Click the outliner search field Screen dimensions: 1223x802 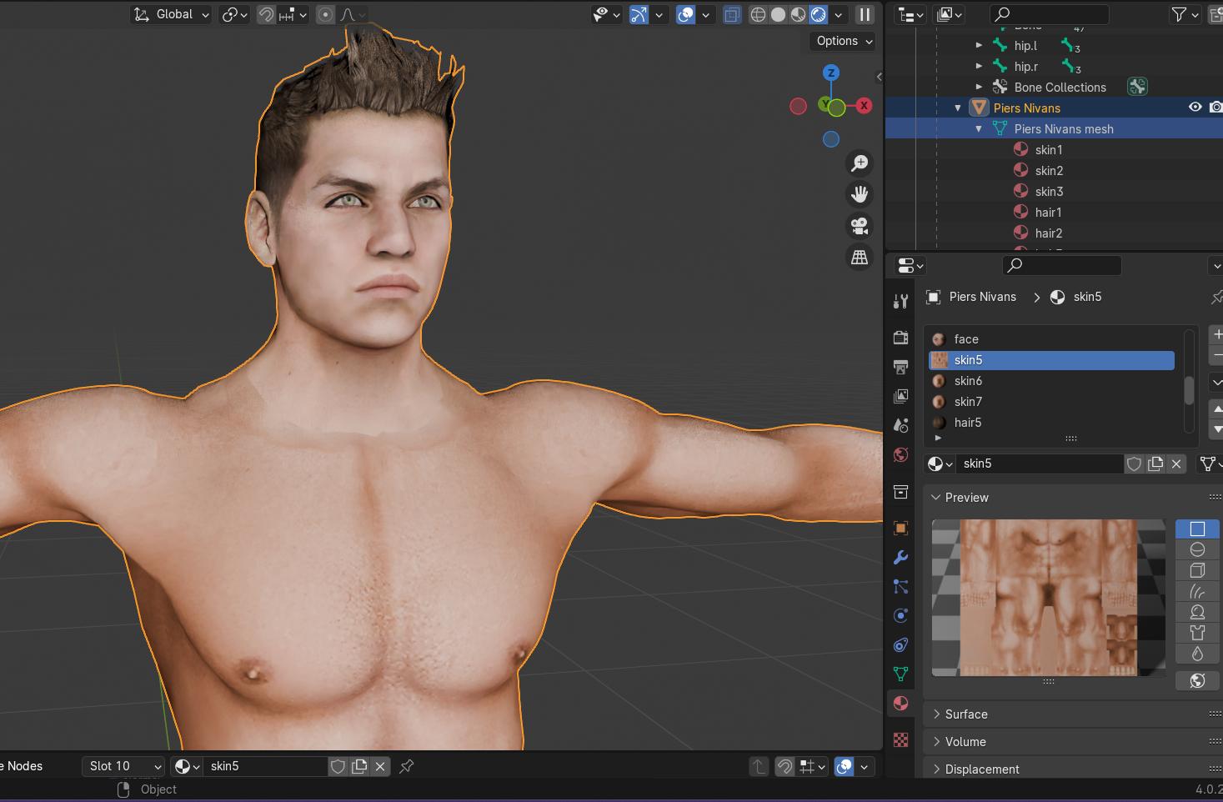pos(1049,14)
